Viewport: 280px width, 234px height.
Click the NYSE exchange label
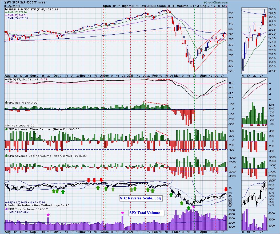pos(42,2)
